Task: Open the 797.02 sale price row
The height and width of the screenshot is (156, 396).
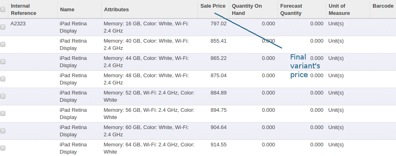Action: pos(198,27)
